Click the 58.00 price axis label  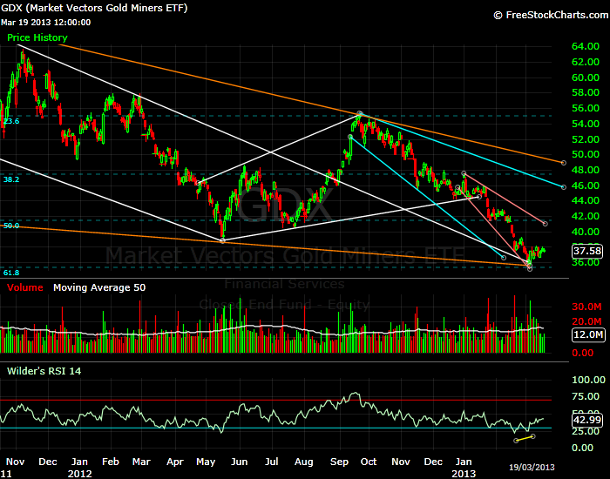tap(586, 92)
